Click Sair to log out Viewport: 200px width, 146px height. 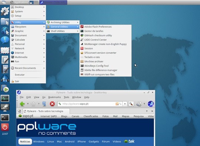point(28,81)
